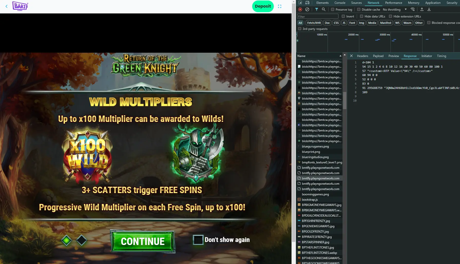Filter requests by Other
Viewport: 460px width, 264px height.
coord(419,23)
